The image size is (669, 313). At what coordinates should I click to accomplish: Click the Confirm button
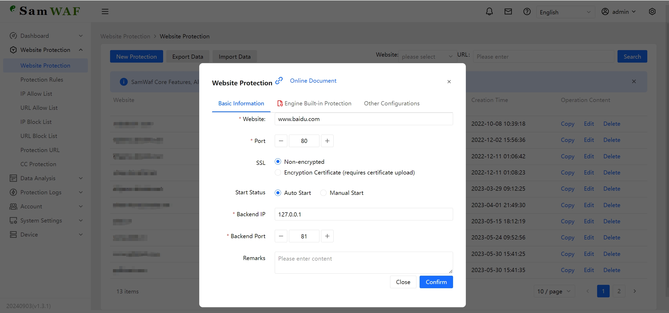pos(436,282)
